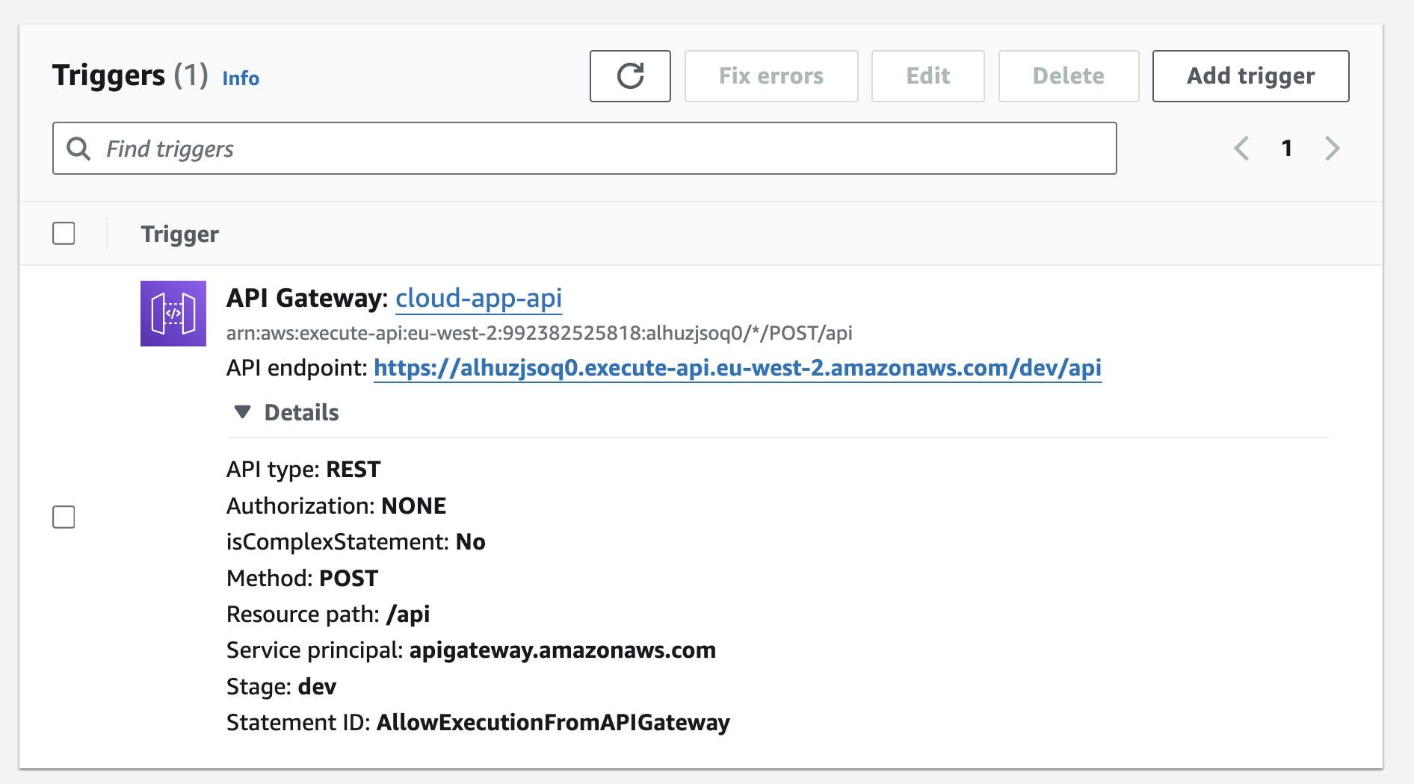This screenshot has width=1414, height=784.
Task: Click the magnifying glass search icon
Action: (x=78, y=149)
